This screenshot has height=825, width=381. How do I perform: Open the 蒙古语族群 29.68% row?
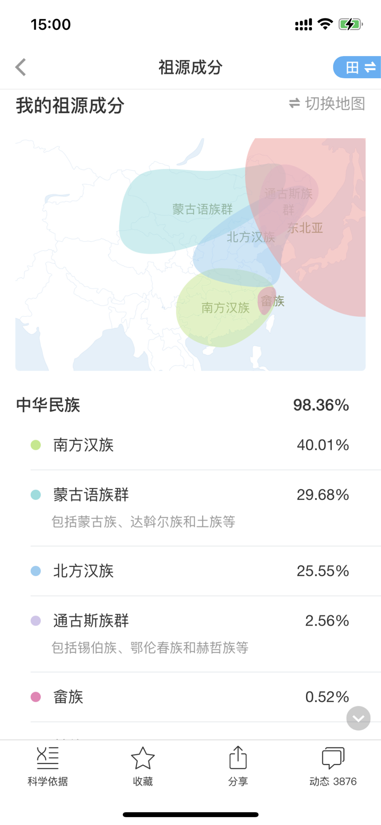[190, 508]
